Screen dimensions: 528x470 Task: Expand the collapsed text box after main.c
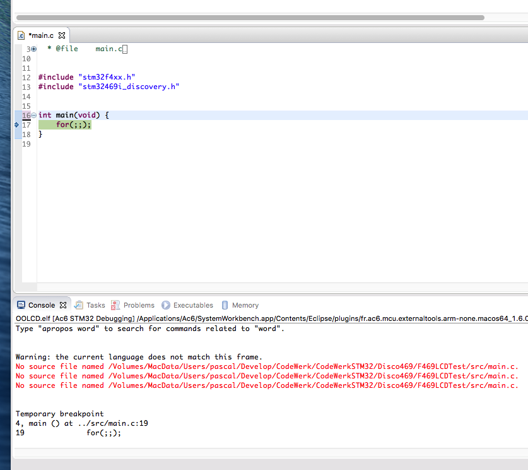click(125, 49)
